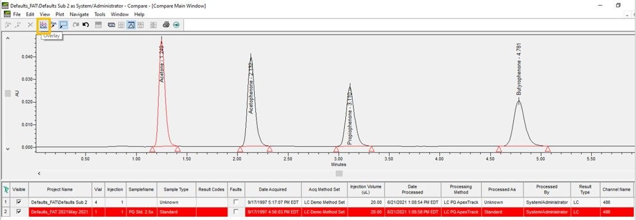This screenshot has height=220, width=636.
Task: Click the Processing Method column header
Action: [461, 189]
